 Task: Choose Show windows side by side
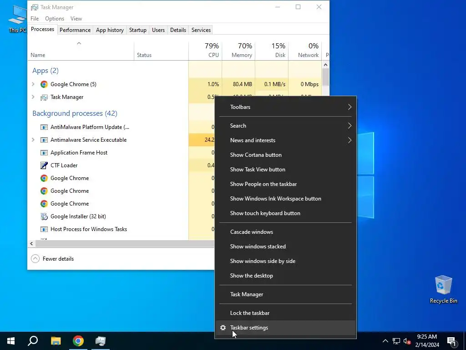286,261
